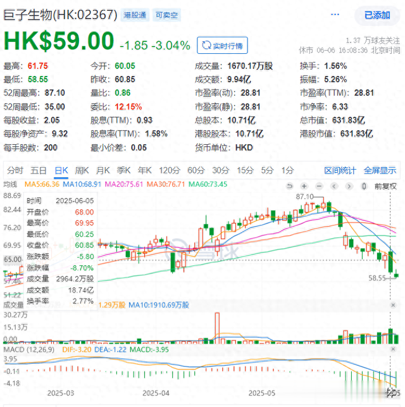This screenshot has width=405, height=407.
Task: Click the DIF:-3.20 value
Action: 77,349
